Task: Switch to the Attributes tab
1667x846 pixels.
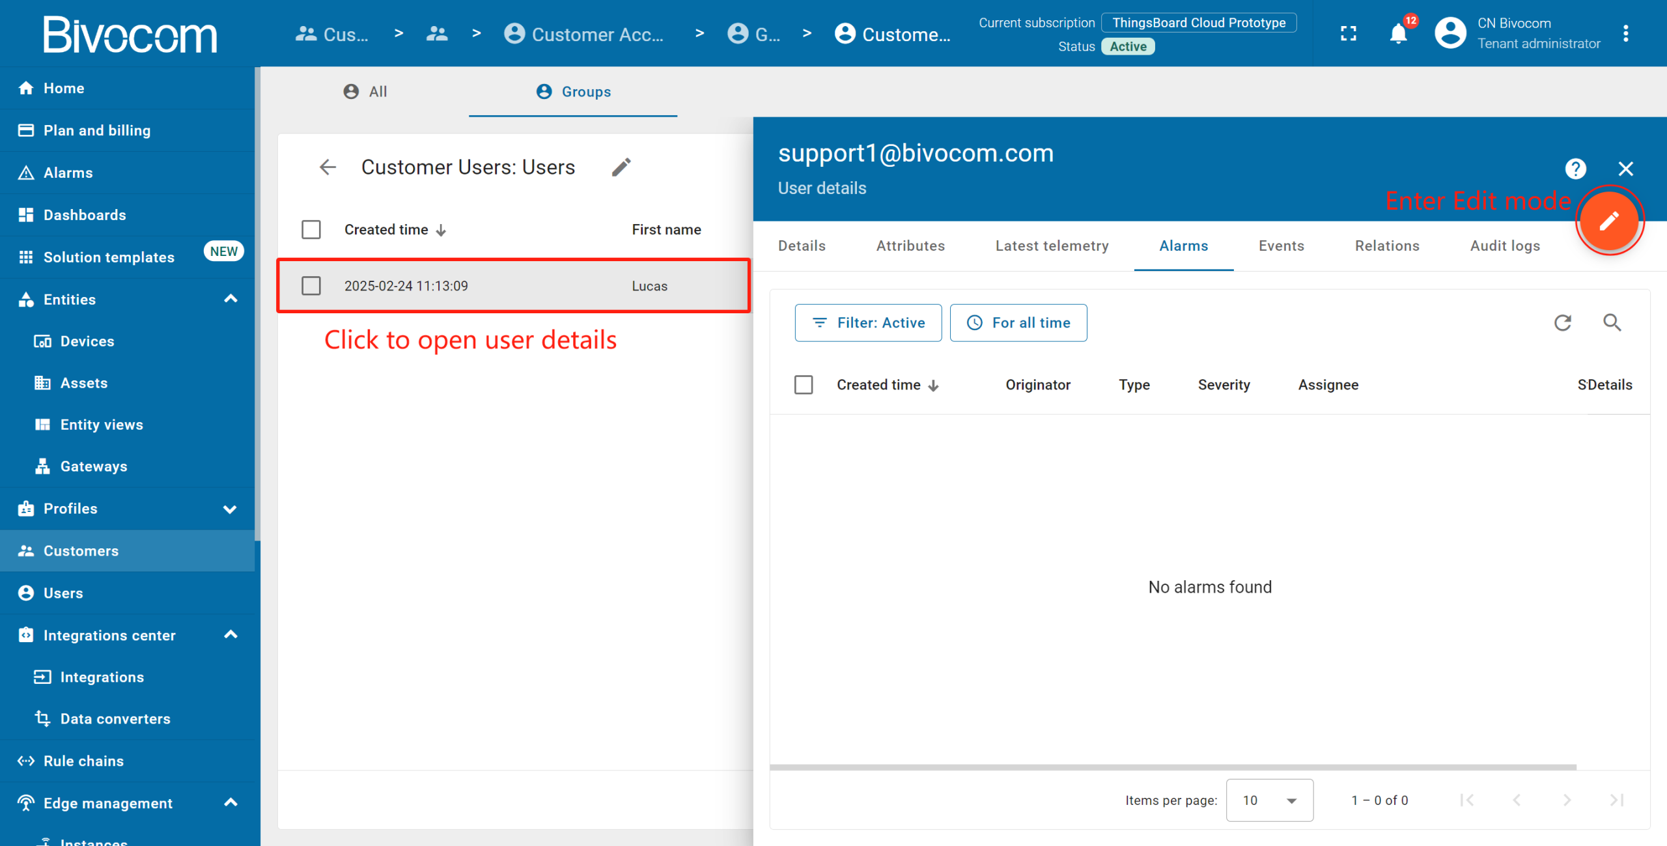Action: pos(910,246)
